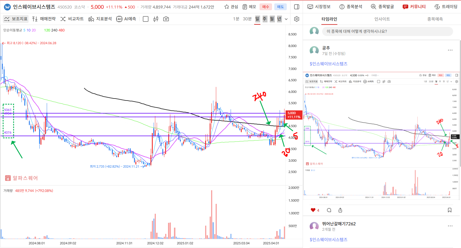Expand the timeframe dropdown chevron

286,19
